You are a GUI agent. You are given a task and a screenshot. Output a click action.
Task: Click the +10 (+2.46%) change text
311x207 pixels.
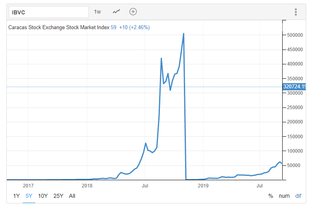[x=134, y=27]
